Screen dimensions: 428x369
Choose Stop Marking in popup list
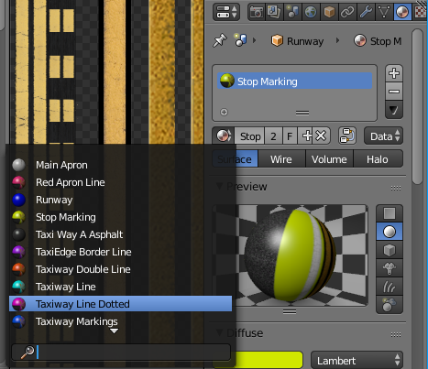(x=120, y=217)
